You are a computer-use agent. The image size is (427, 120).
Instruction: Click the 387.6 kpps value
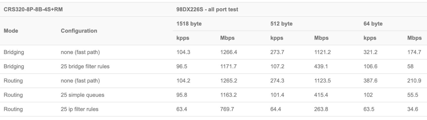pos(370,81)
